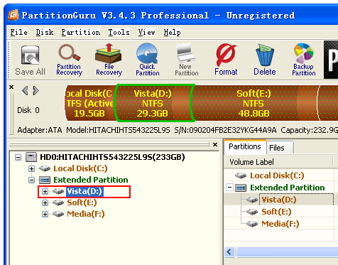Go to next disk with right arrow
This screenshot has height=265, width=338.
click(36, 90)
